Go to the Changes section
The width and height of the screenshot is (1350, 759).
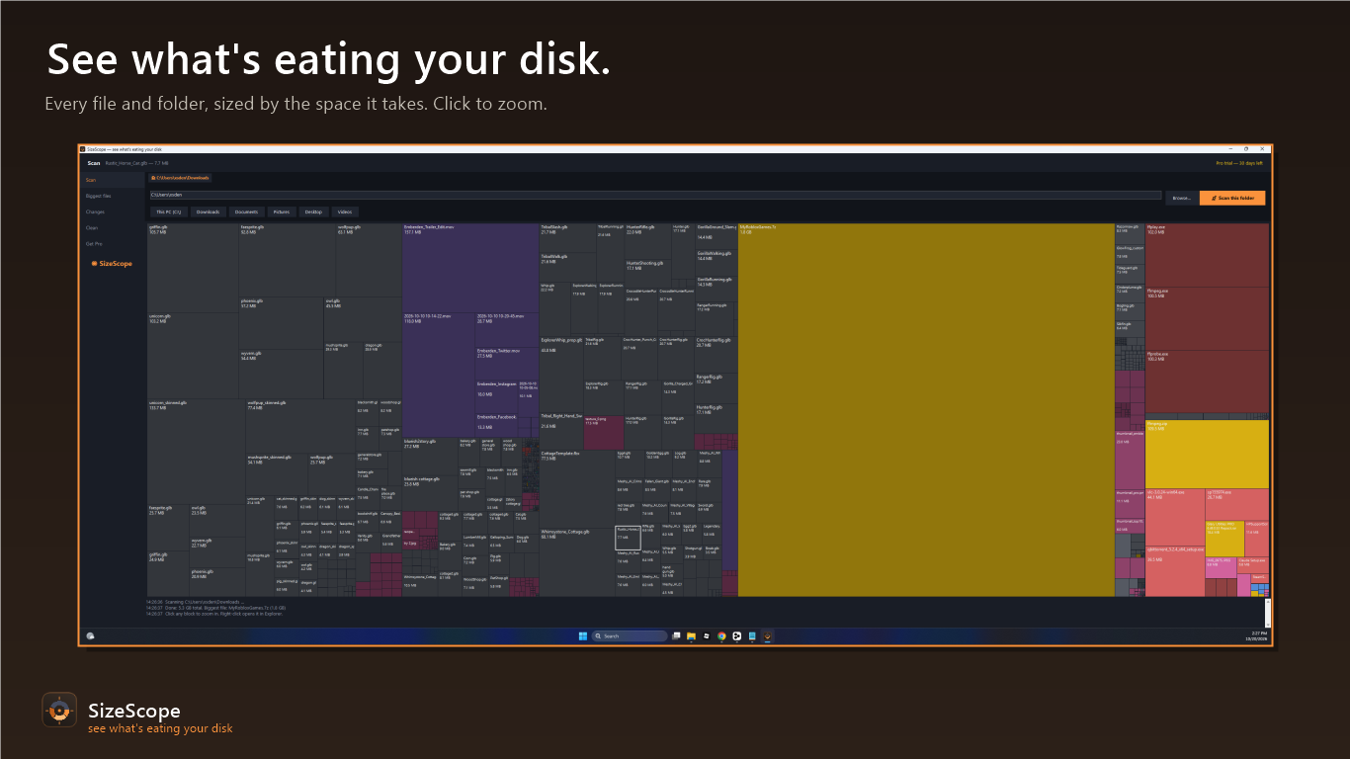(113, 211)
